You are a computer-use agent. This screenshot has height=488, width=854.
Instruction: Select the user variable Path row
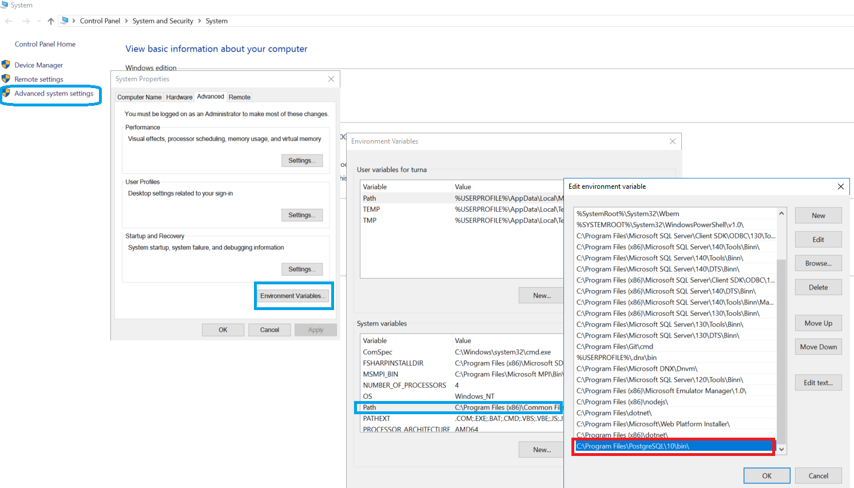[462, 199]
